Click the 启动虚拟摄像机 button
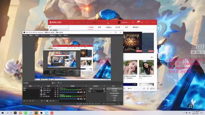This screenshot has height=115, width=205. tap(115, 93)
